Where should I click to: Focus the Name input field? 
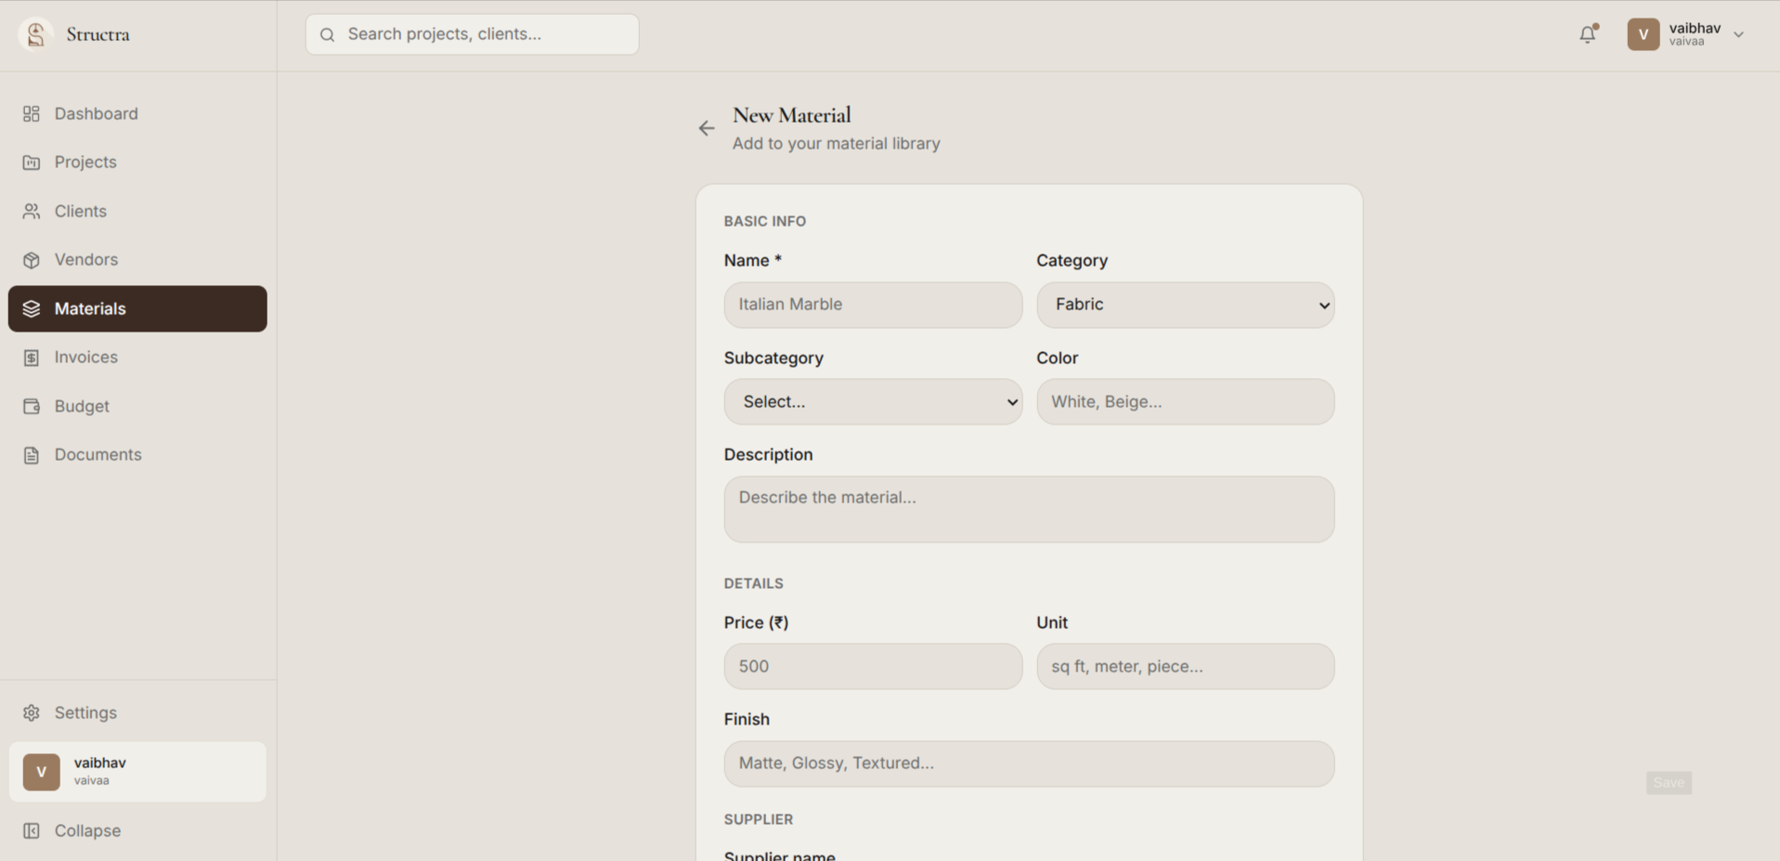point(873,305)
